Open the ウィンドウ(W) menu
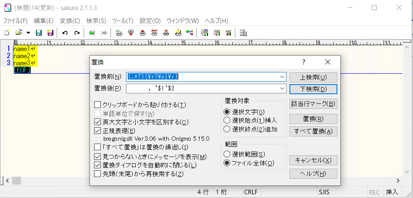 (x=183, y=21)
